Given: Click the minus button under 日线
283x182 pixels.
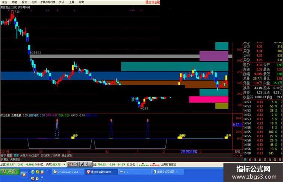Looking at the screenshot, I should (237, 155).
